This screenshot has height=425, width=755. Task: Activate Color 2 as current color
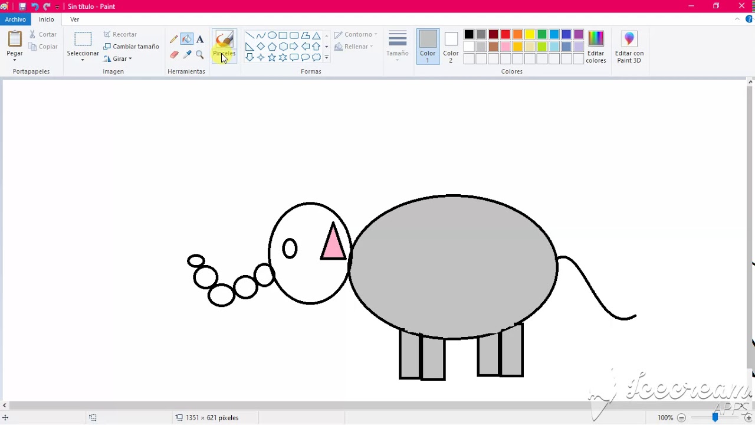[x=451, y=46]
